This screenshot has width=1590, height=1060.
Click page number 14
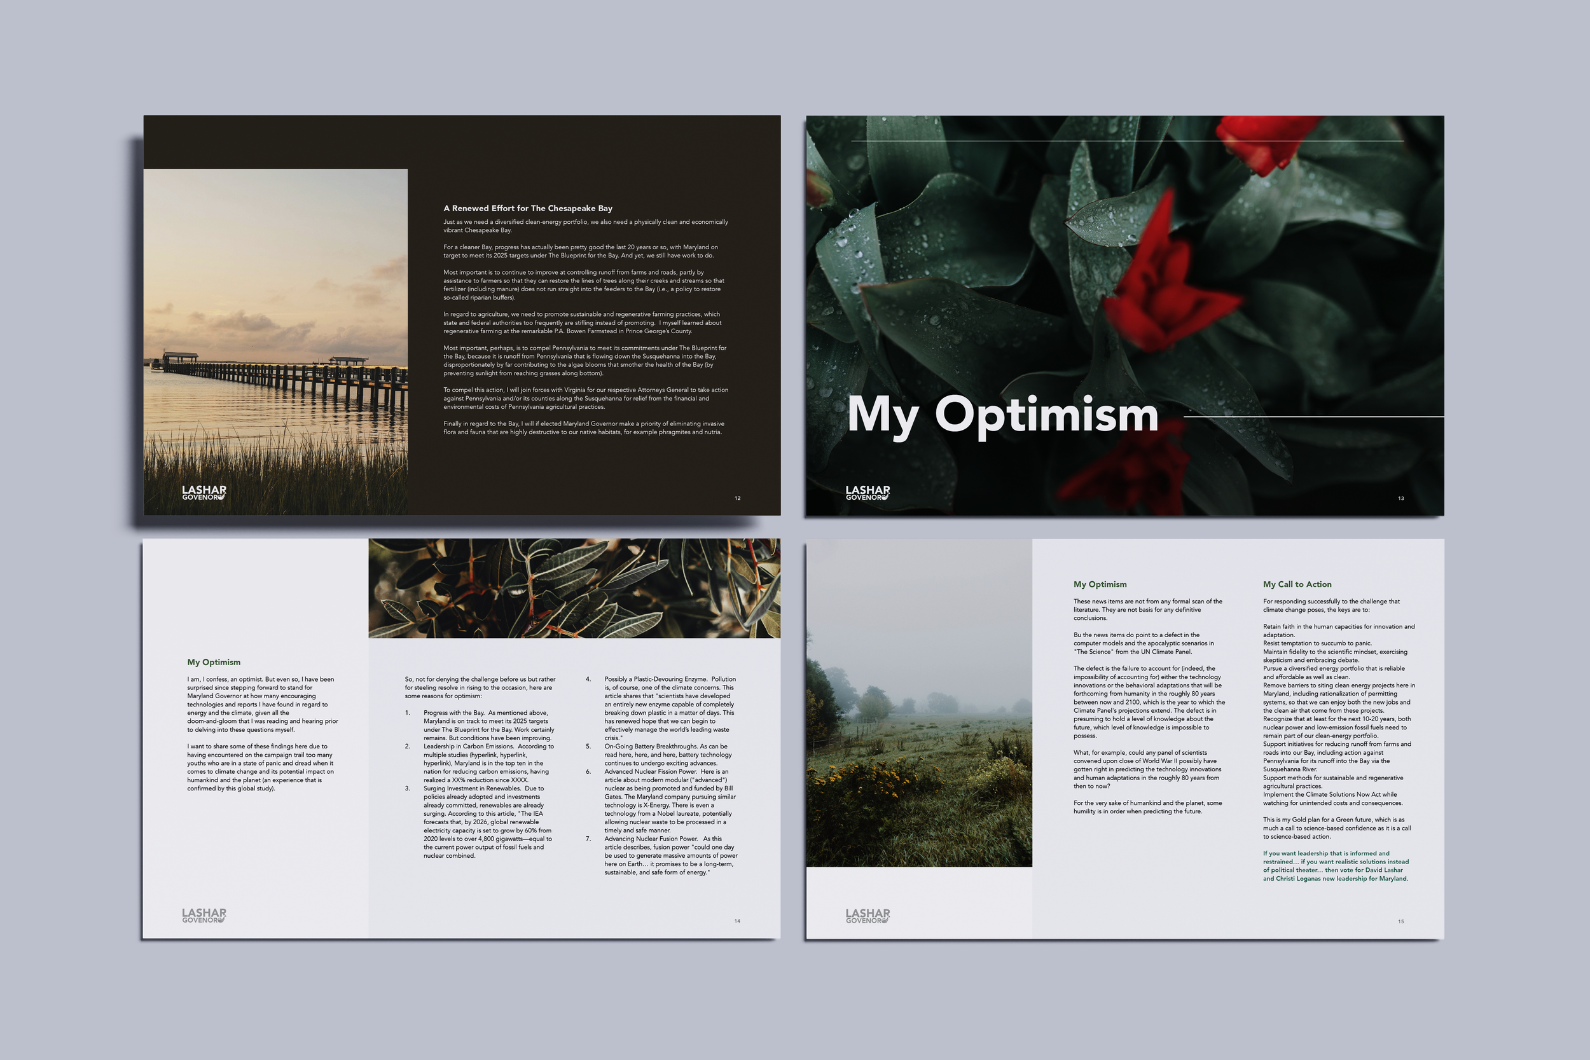[737, 921]
